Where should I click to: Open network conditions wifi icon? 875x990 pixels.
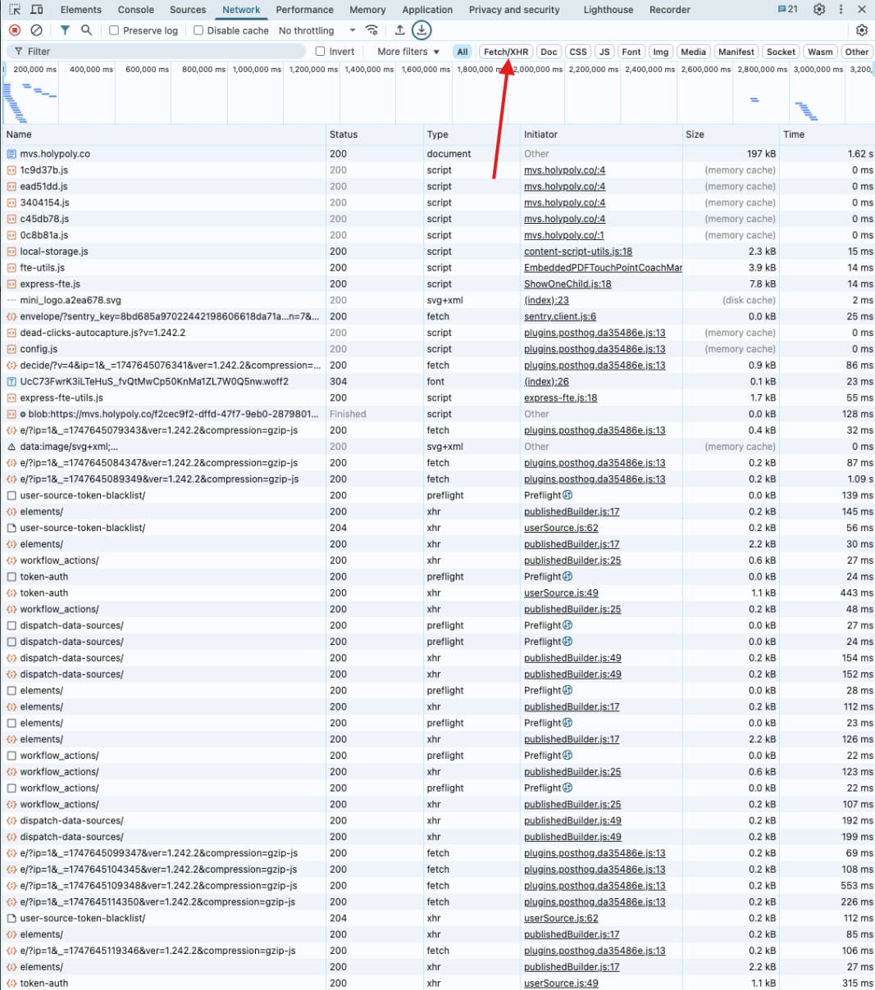(372, 30)
